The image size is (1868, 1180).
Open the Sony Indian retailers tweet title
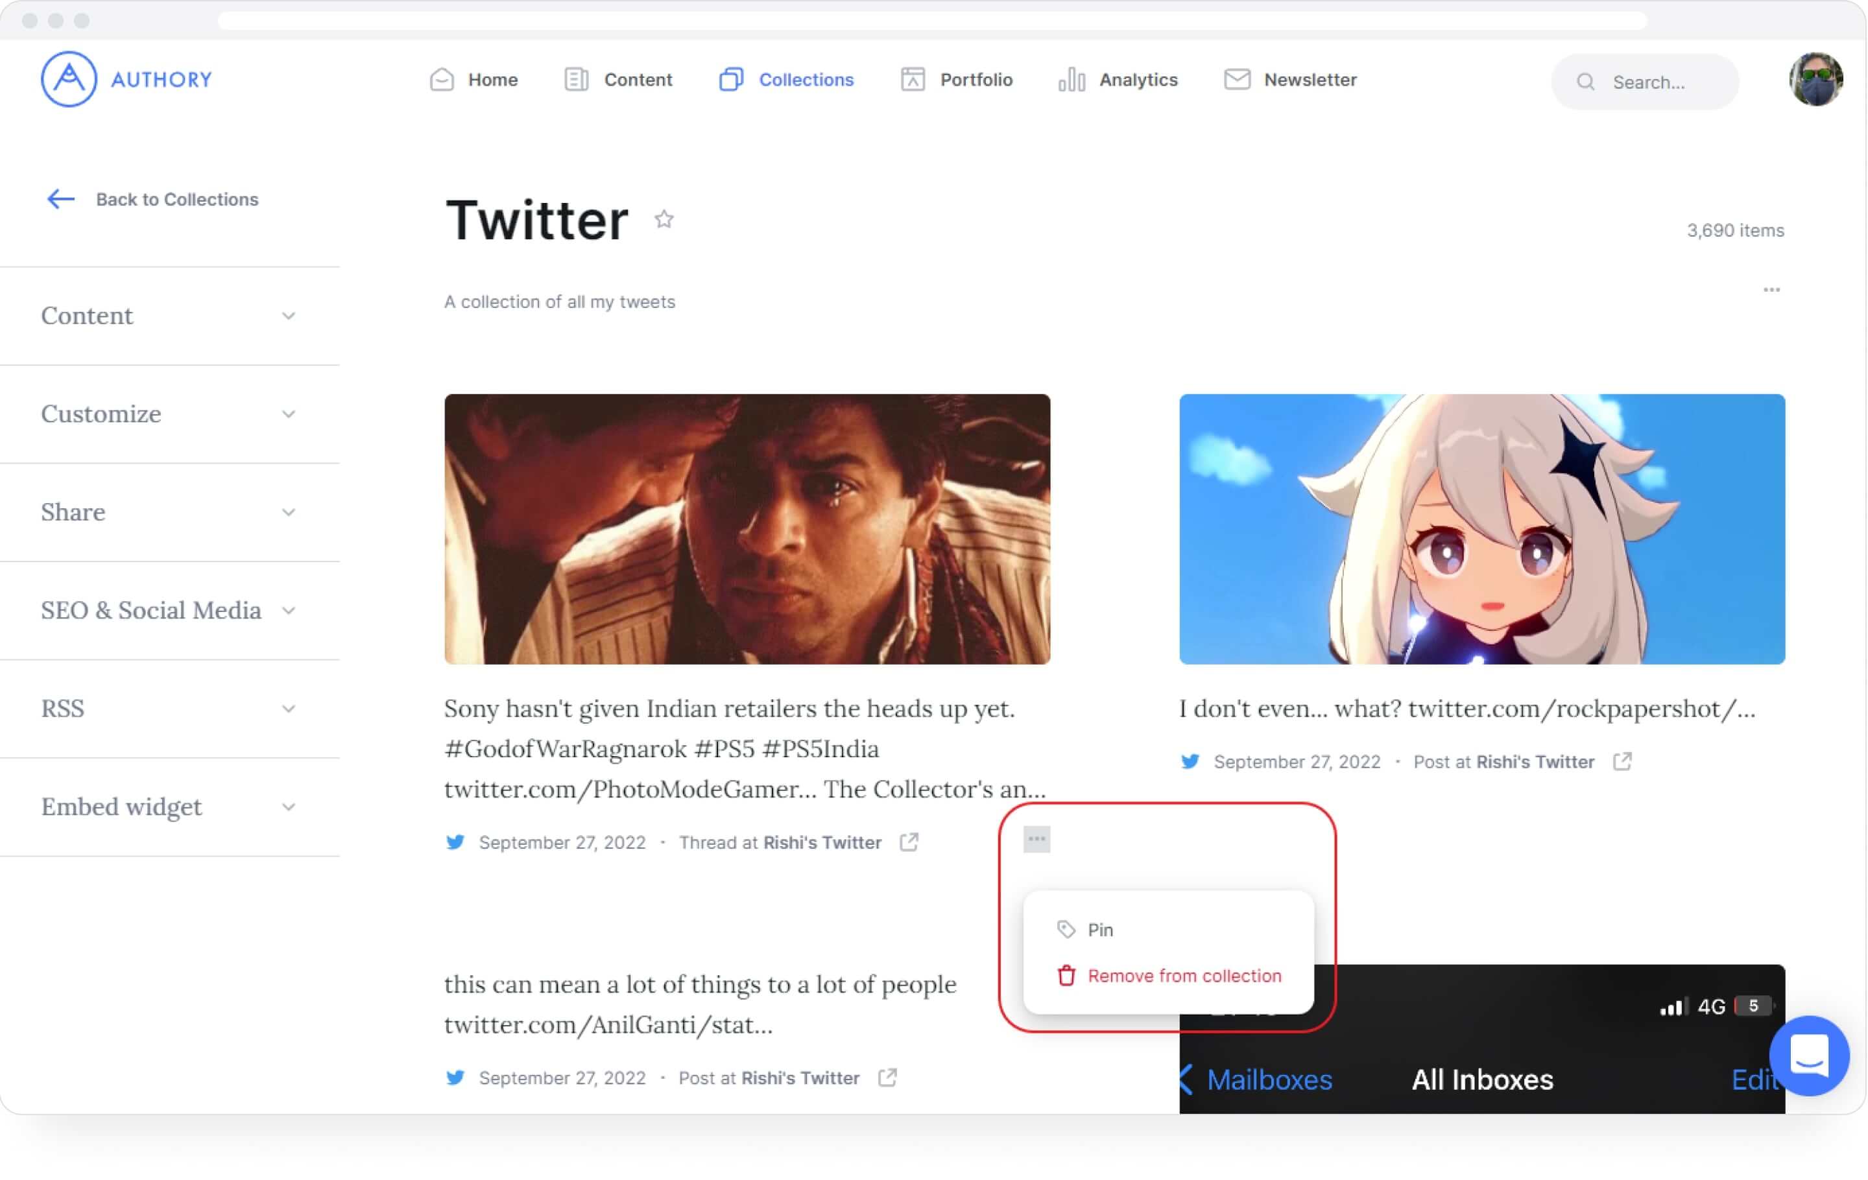tap(745, 749)
